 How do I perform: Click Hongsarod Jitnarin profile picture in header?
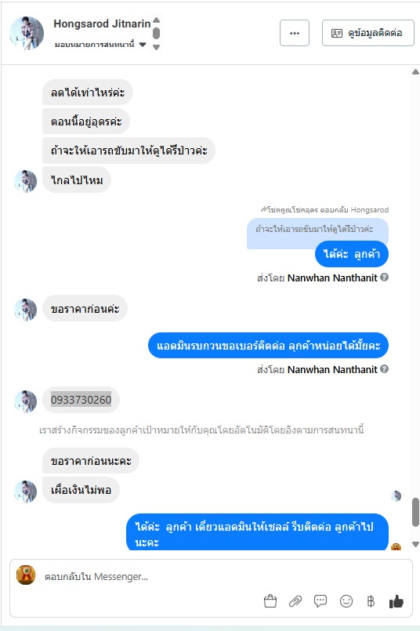point(27,33)
